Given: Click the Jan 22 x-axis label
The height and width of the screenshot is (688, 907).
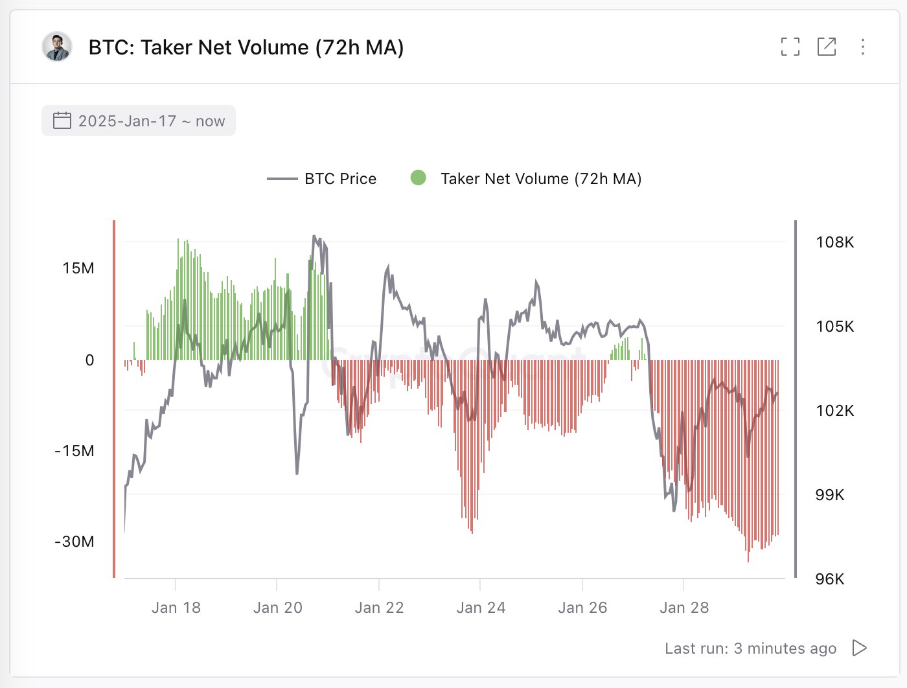Looking at the screenshot, I should tap(380, 608).
